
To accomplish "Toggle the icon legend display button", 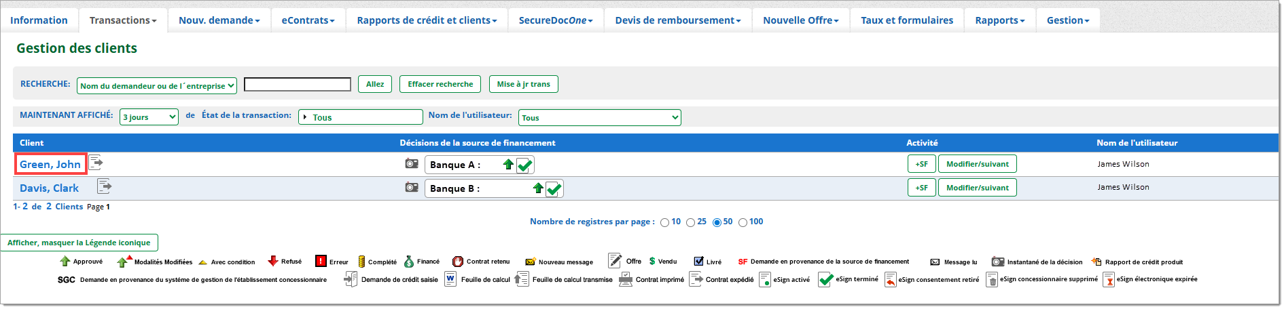I will tap(79, 243).
